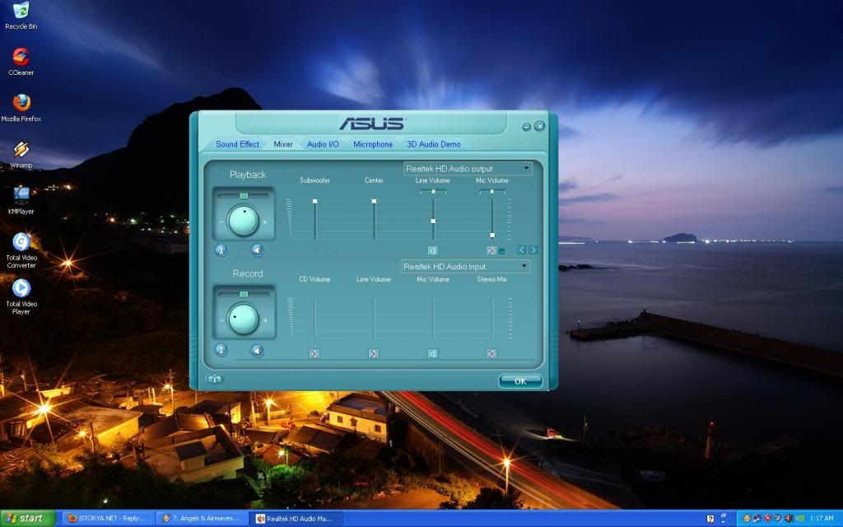Switch to iSTORYA.NET taskbar window
Viewport: 843px width, 527px height.
point(108,519)
